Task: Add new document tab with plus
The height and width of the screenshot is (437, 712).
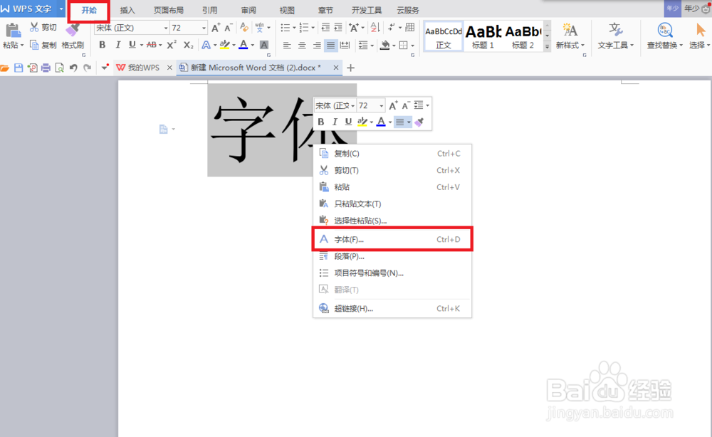Action: (350, 68)
